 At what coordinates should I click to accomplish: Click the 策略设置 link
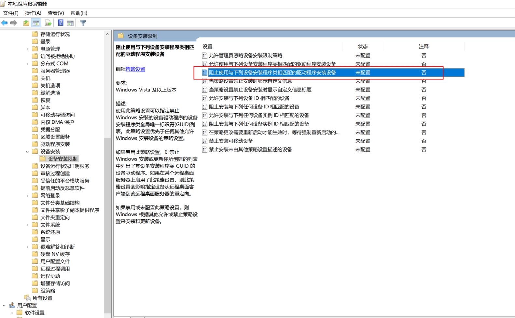click(135, 69)
